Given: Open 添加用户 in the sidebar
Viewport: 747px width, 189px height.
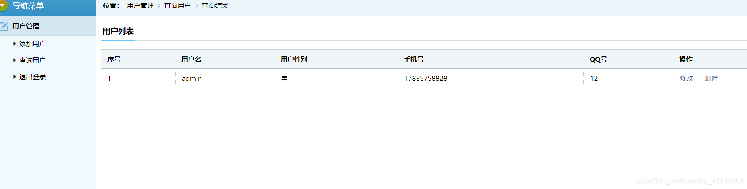Looking at the screenshot, I should (x=32, y=44).
